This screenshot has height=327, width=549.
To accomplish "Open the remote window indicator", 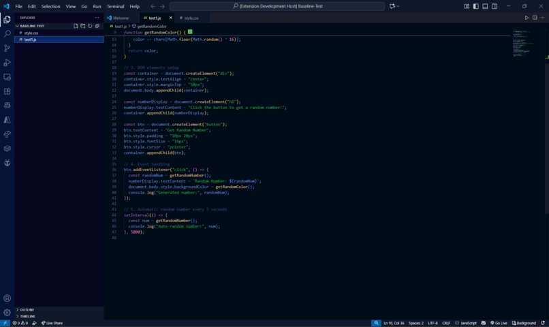I will [5, 323].
